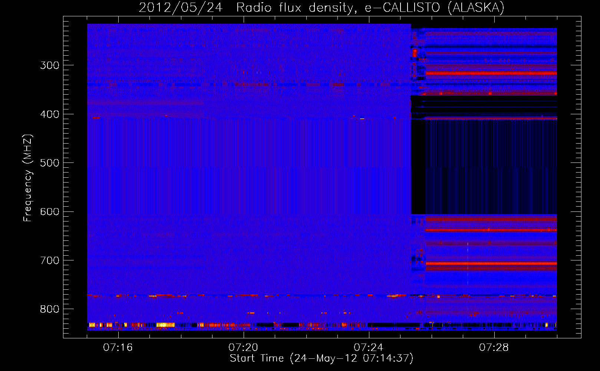Click the 400 frequency tick label
This screenshot has height=371, width=600.
tap(50, 114)
